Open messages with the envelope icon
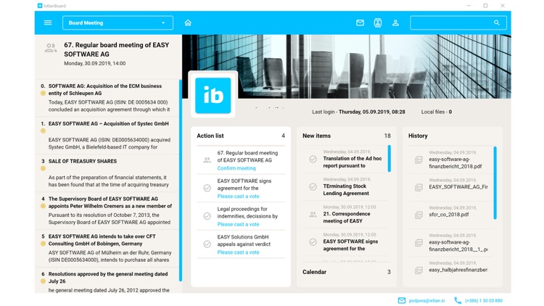544x306 pixels. click(x=360, y=23)
